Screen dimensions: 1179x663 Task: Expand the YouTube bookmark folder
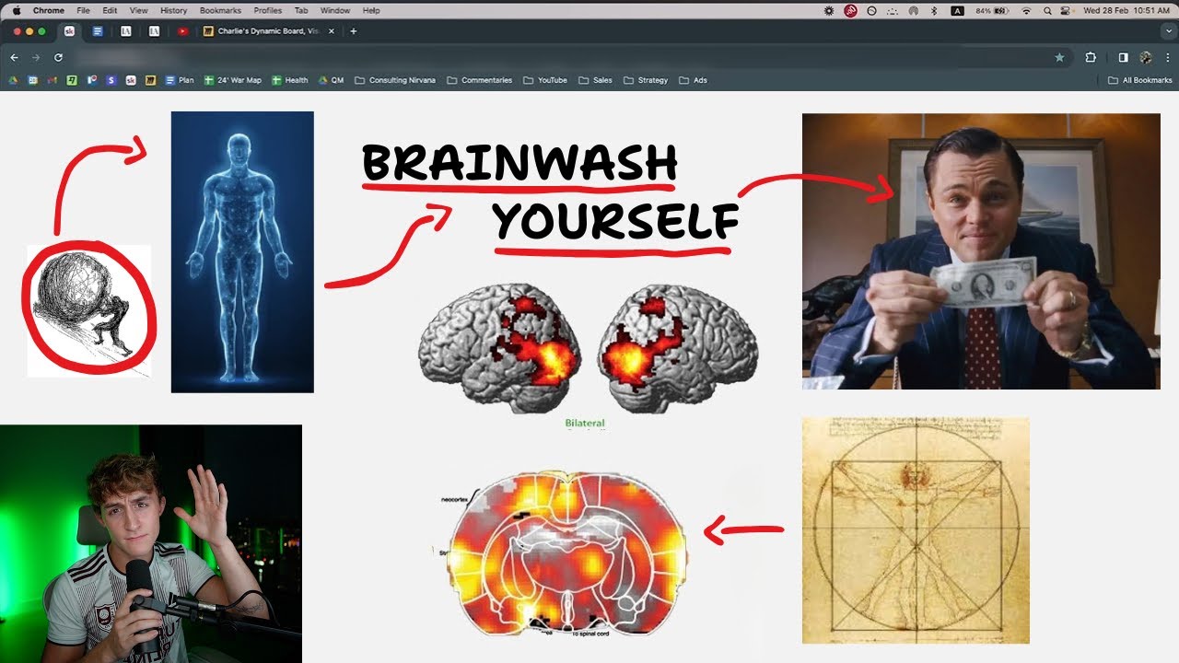(544, 80)
